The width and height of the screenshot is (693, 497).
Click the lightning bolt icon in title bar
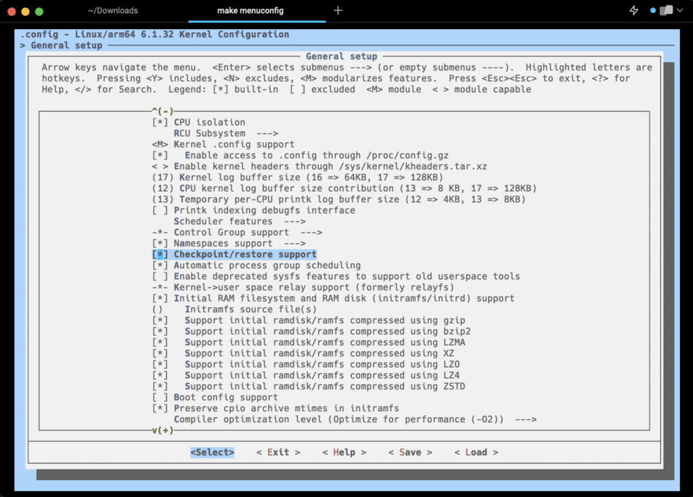tap(633, 11)
